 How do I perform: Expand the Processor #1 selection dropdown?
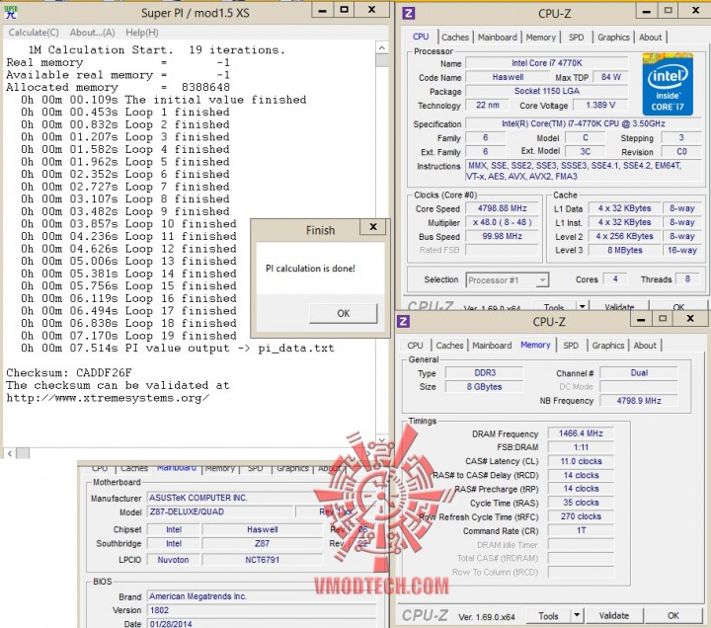tap(542, 280)
